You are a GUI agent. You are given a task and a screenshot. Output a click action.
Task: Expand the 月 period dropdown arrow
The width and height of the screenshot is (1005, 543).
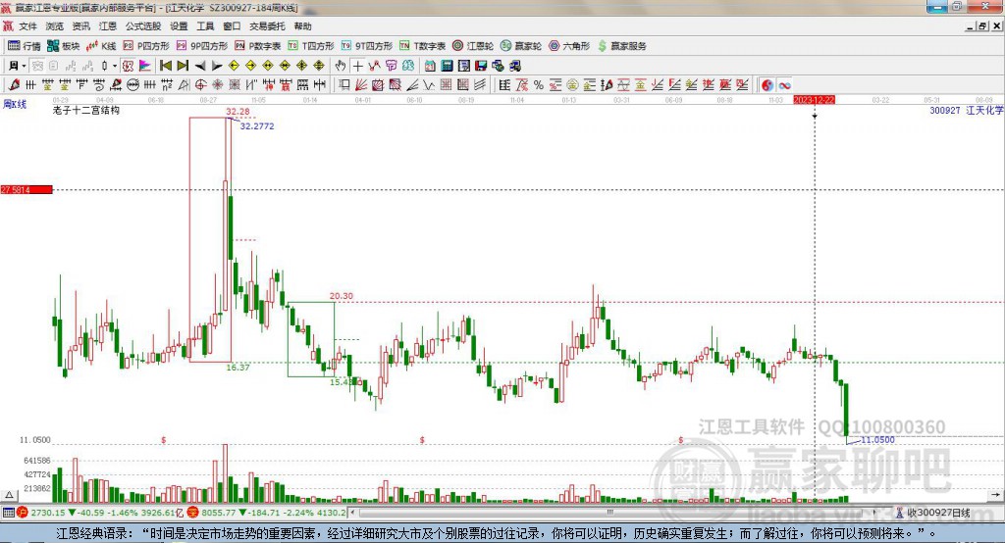click(24, 66)
